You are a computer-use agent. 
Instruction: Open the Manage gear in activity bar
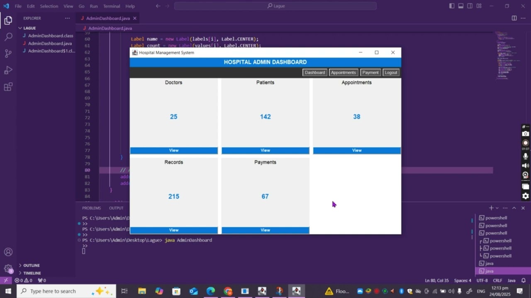(x=8, y=269)
